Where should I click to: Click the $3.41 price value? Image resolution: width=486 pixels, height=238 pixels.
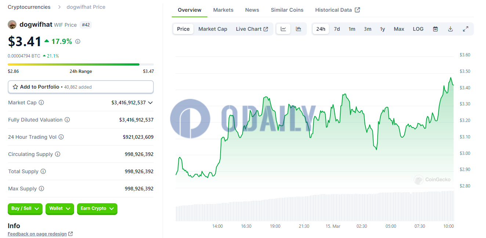[x=25, y=41]
